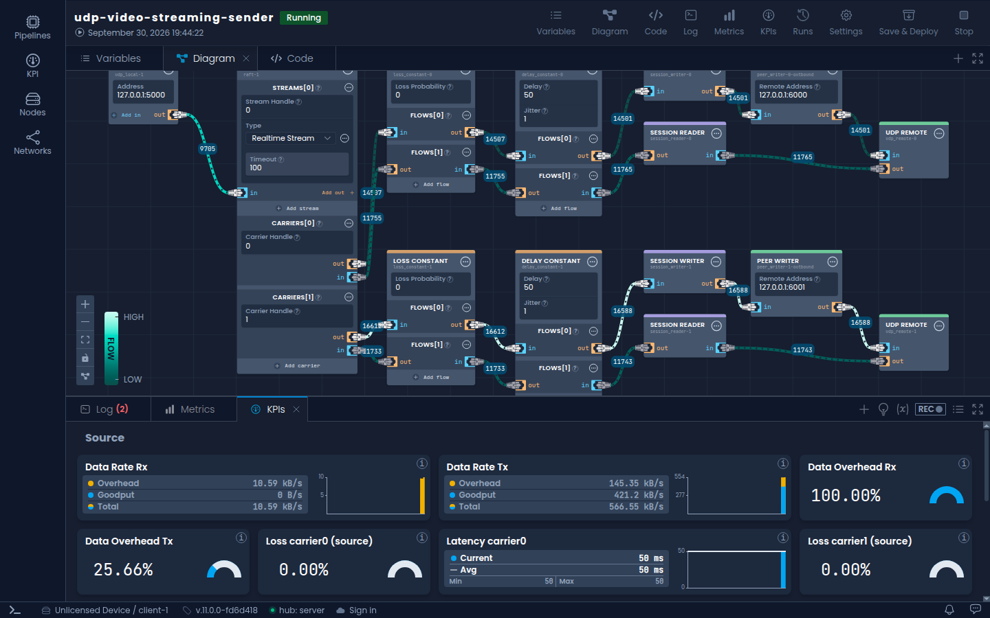990x618 pixels.
Task: Click Sign in on status bar
Action: (356, 610)
